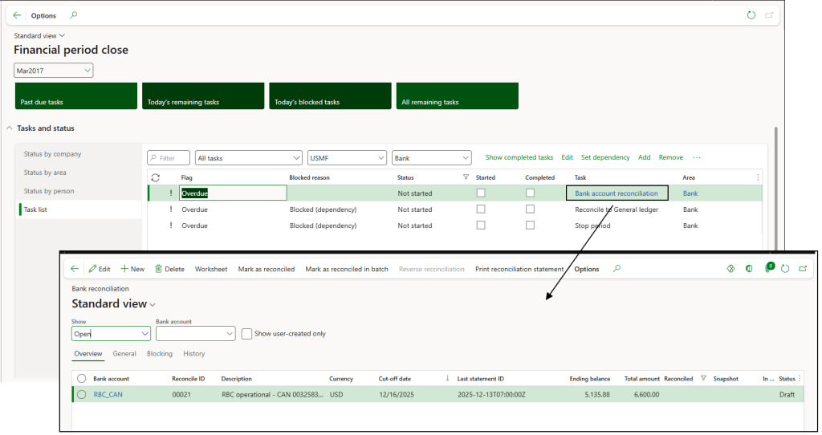Open the USMF company dropdown
822x435 pixels.
click(x=347, y=158)
